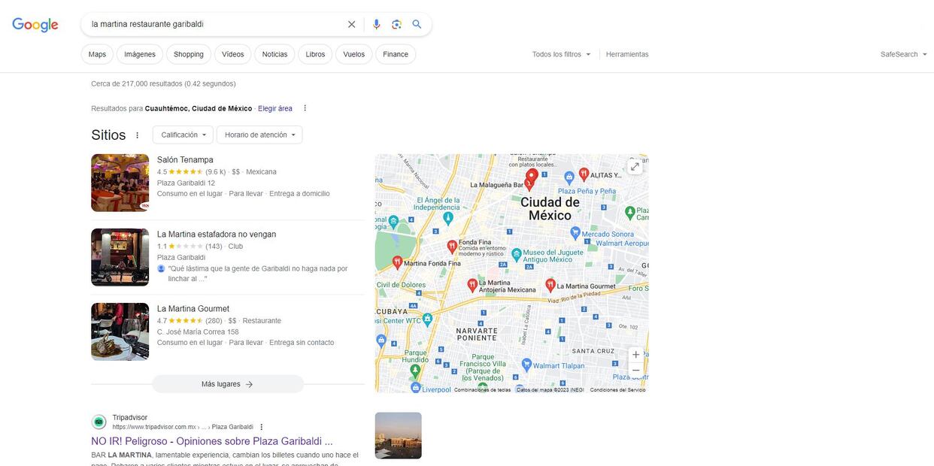Viewport: 934px width, 466px height.
Task: Zoom in on the map
Action: (635, 355)
